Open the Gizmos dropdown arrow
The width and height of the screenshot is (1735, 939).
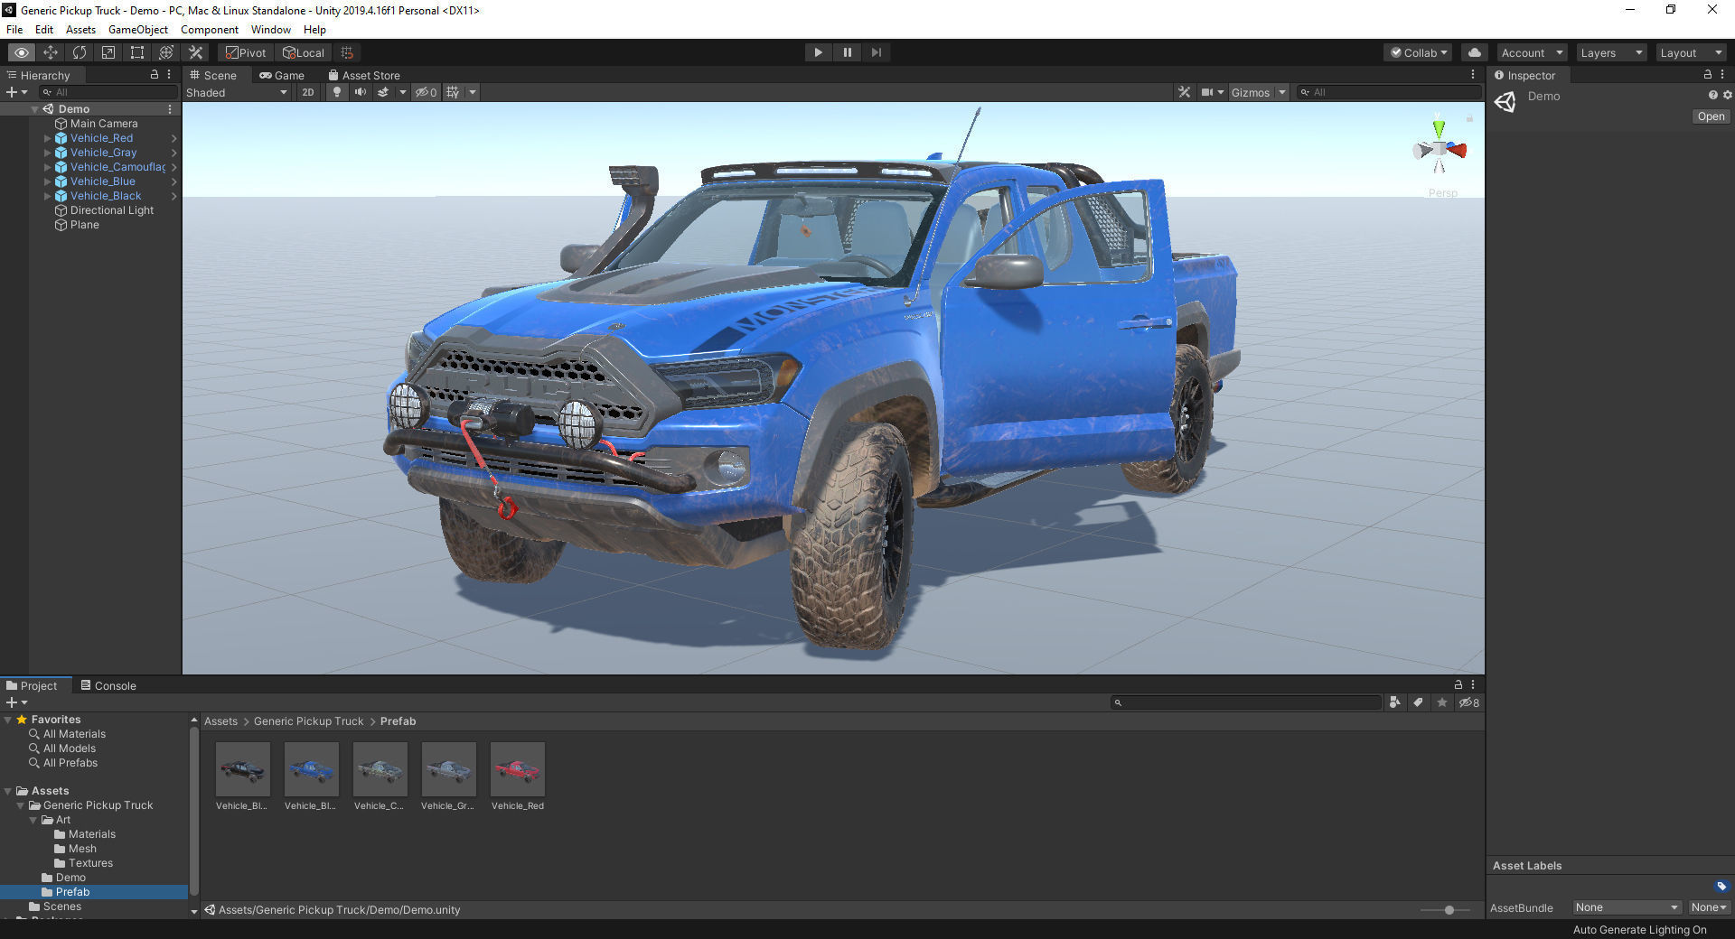point(1282,92)
